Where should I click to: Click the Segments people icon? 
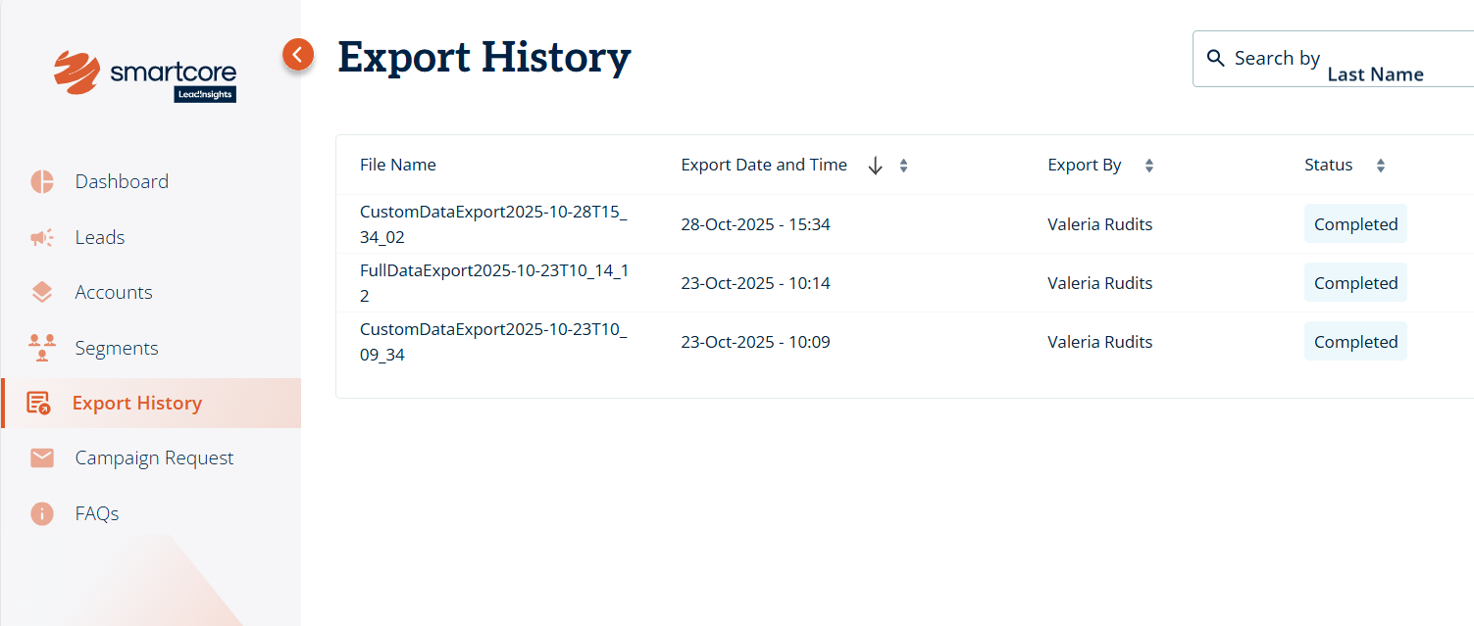click(41, 348)
